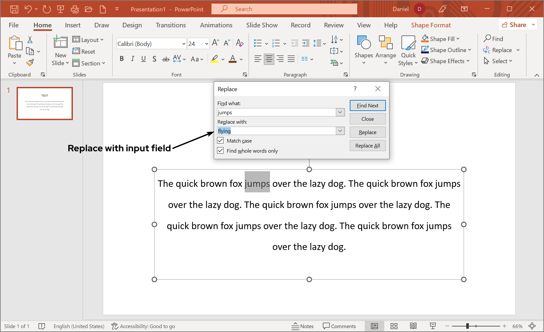This screenshot has height=332, width=544.
Task: Click Increase Font Size icon
Action: click(x=215, y=43)
